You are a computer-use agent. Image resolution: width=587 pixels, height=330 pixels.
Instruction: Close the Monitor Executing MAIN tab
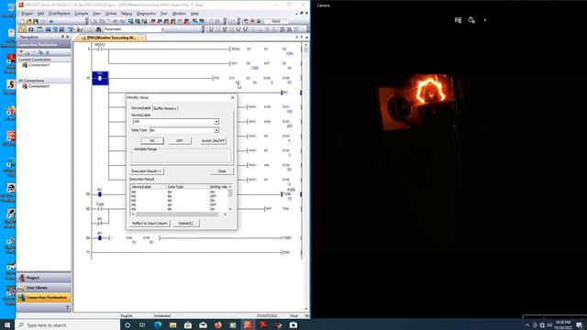[x=142, y=38]
